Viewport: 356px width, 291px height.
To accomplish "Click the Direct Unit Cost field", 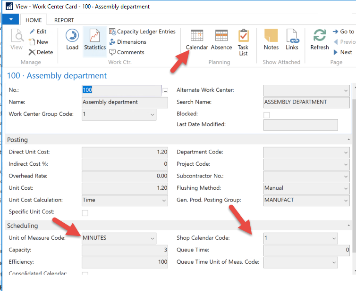I will 125,153.
